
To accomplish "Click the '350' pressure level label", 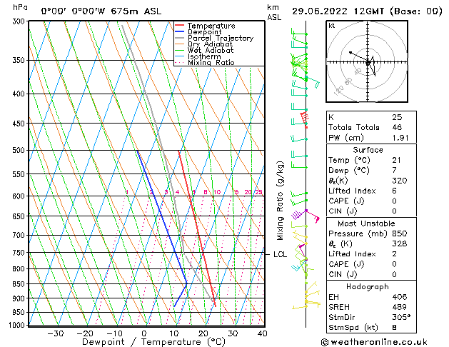I will click(x=19, y=61).
